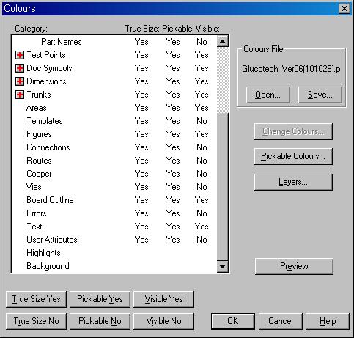Confirm the dialog with OK
354x338 pixels.
click(x=233, y=321)
